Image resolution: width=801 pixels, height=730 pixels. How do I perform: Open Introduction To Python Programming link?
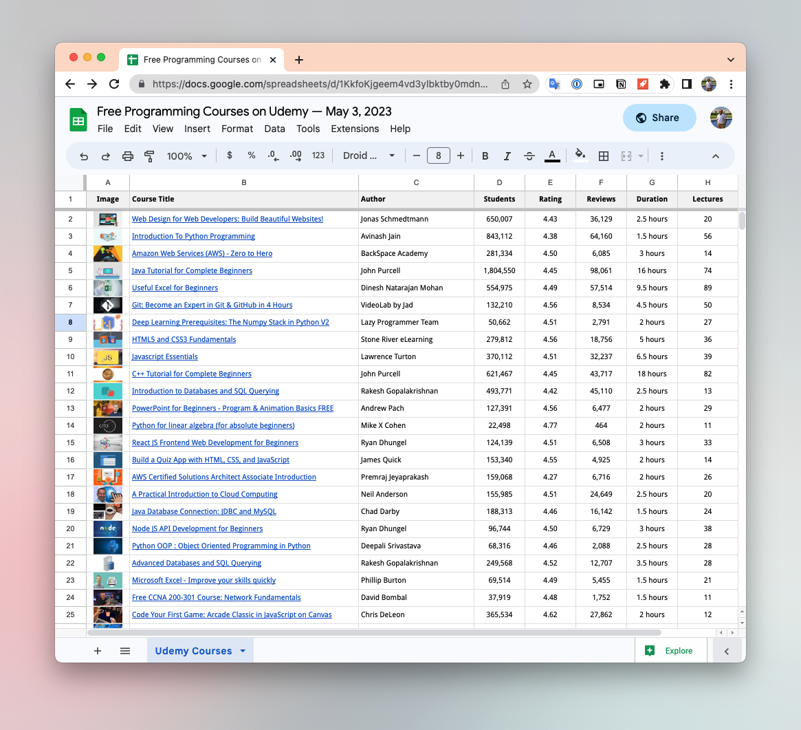(x=193, y=236)
